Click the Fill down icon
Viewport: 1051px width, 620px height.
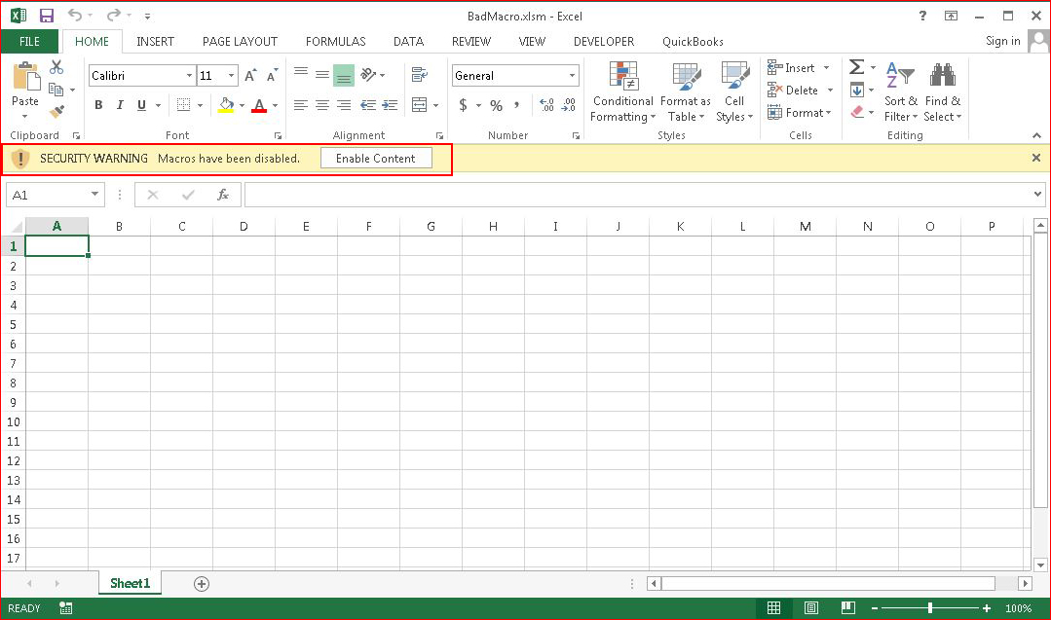click(857, 90)
